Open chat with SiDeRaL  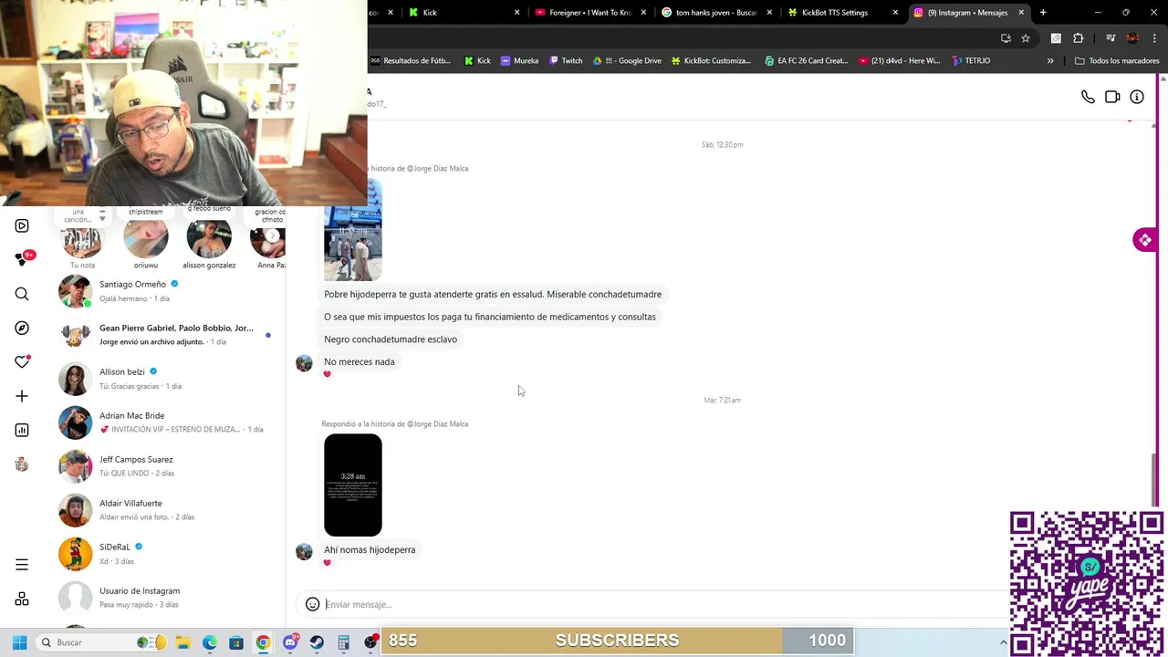click(x=170, y=554)
